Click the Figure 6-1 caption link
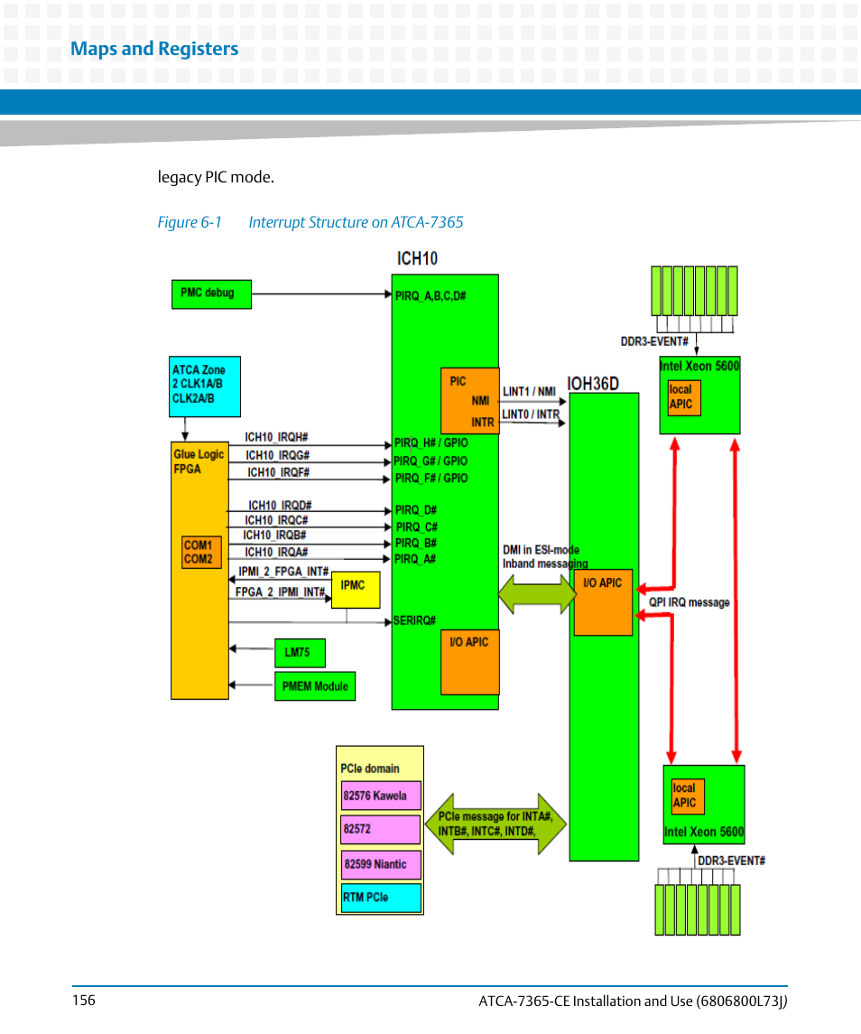 coord(190,222)
